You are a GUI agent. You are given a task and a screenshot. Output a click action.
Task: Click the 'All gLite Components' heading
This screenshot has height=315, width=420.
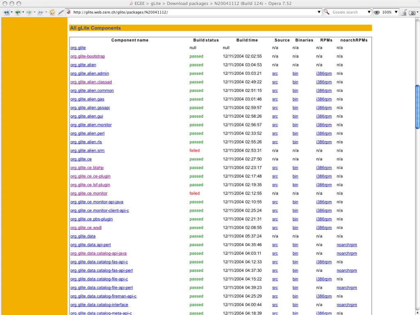coord(95,28)
